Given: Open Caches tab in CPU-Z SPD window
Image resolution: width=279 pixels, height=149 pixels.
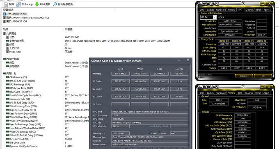Looking at the screenshot, I should coord(210,10).
